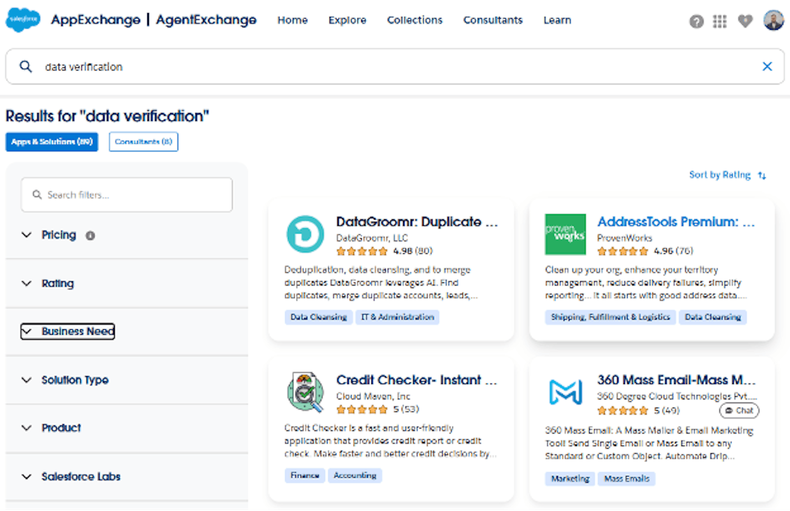The width and height of the screenshot is (790, 511).
Task: Click the DataGroomr logo
Action: [x=305, y=234]
